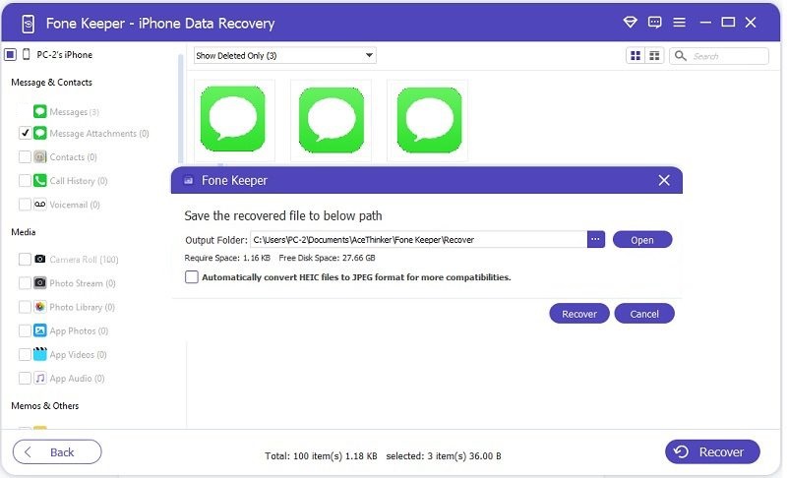Switch to grid thumbnail view
This screenshot has height=478, width=787.
[x=636, y=56]
